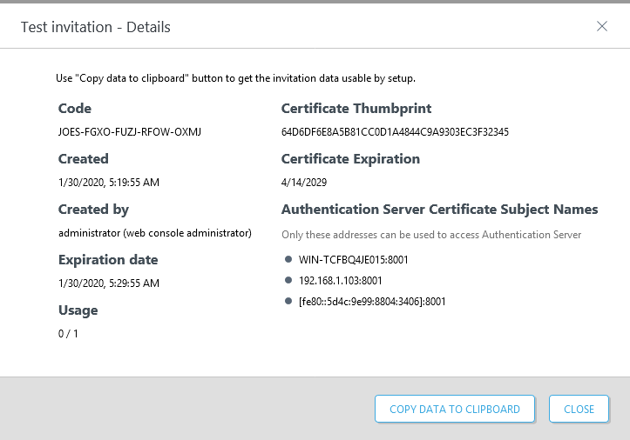Select the WIN-TCFBQ4JE015:8001 address entry
The width and height of the screenshot is (630, 440).
[353, 259]
